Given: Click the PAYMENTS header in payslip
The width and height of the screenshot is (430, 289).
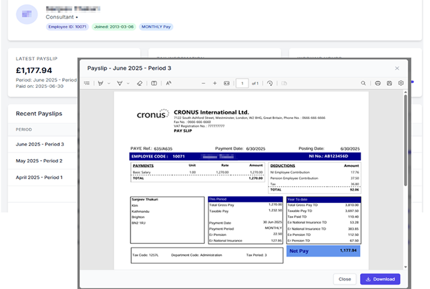Looking at the screenshot, I should click(x=143, y=166).
